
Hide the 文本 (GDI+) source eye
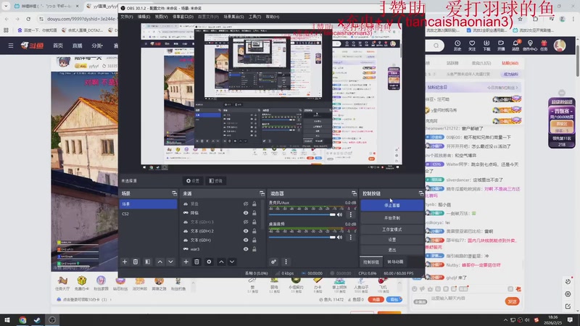click(x=246, y=240)
